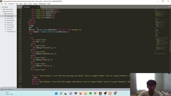Toggle sidebar via status bar panel icon
Screen dimensions: 171x96
(x=2, y=89)
